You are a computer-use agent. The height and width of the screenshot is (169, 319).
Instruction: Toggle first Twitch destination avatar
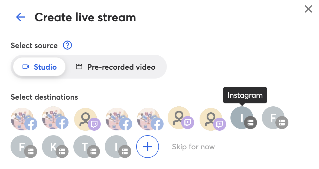(87, 119)
